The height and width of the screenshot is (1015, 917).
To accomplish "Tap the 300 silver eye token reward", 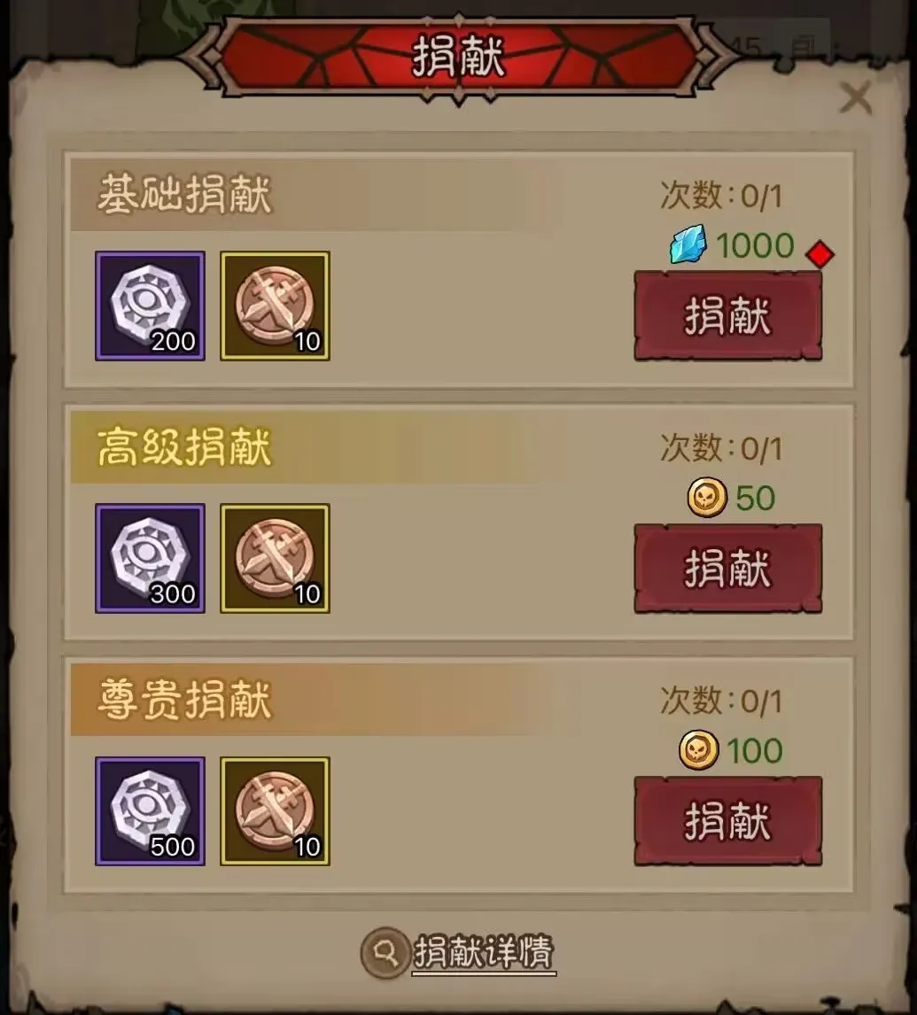I will [x=151, y=558].
